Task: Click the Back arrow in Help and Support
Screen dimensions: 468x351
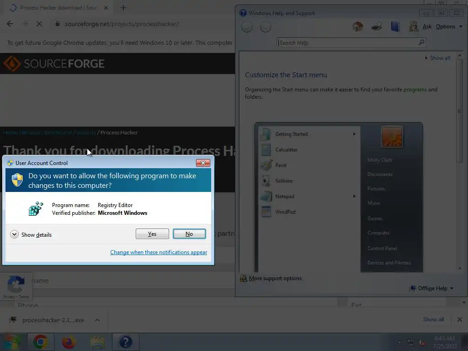Action: pyautogui.click(x=247, y=27)
